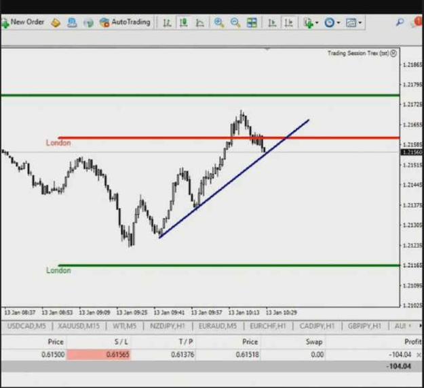Open the gold Market tag icon
The height and width of the screenshot is (388, 424).
[56, 22]
